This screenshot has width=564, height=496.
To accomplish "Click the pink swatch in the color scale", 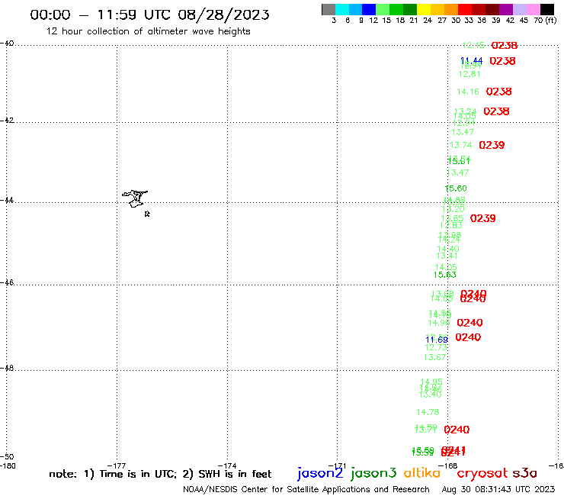I will 533,9.
